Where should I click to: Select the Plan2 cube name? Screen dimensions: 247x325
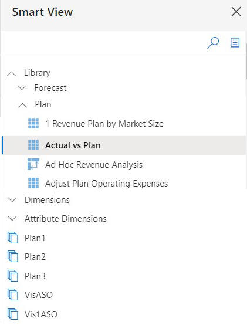click(35, 257)
